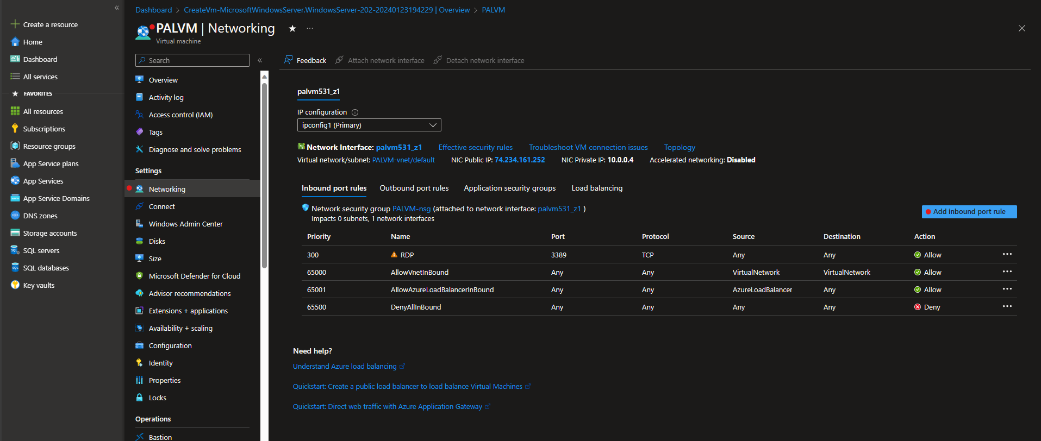Click Detach network interface

(x=479, y=60)
